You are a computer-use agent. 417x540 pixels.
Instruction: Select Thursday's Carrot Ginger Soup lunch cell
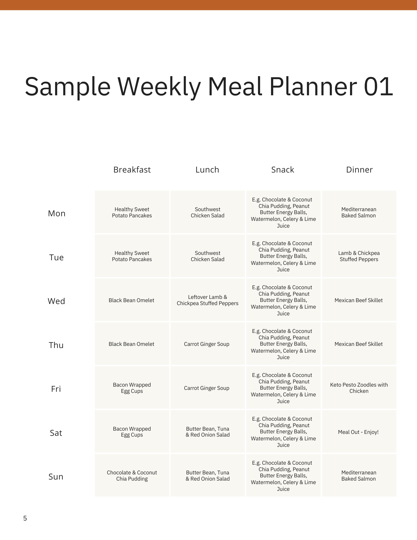[207, 344]
